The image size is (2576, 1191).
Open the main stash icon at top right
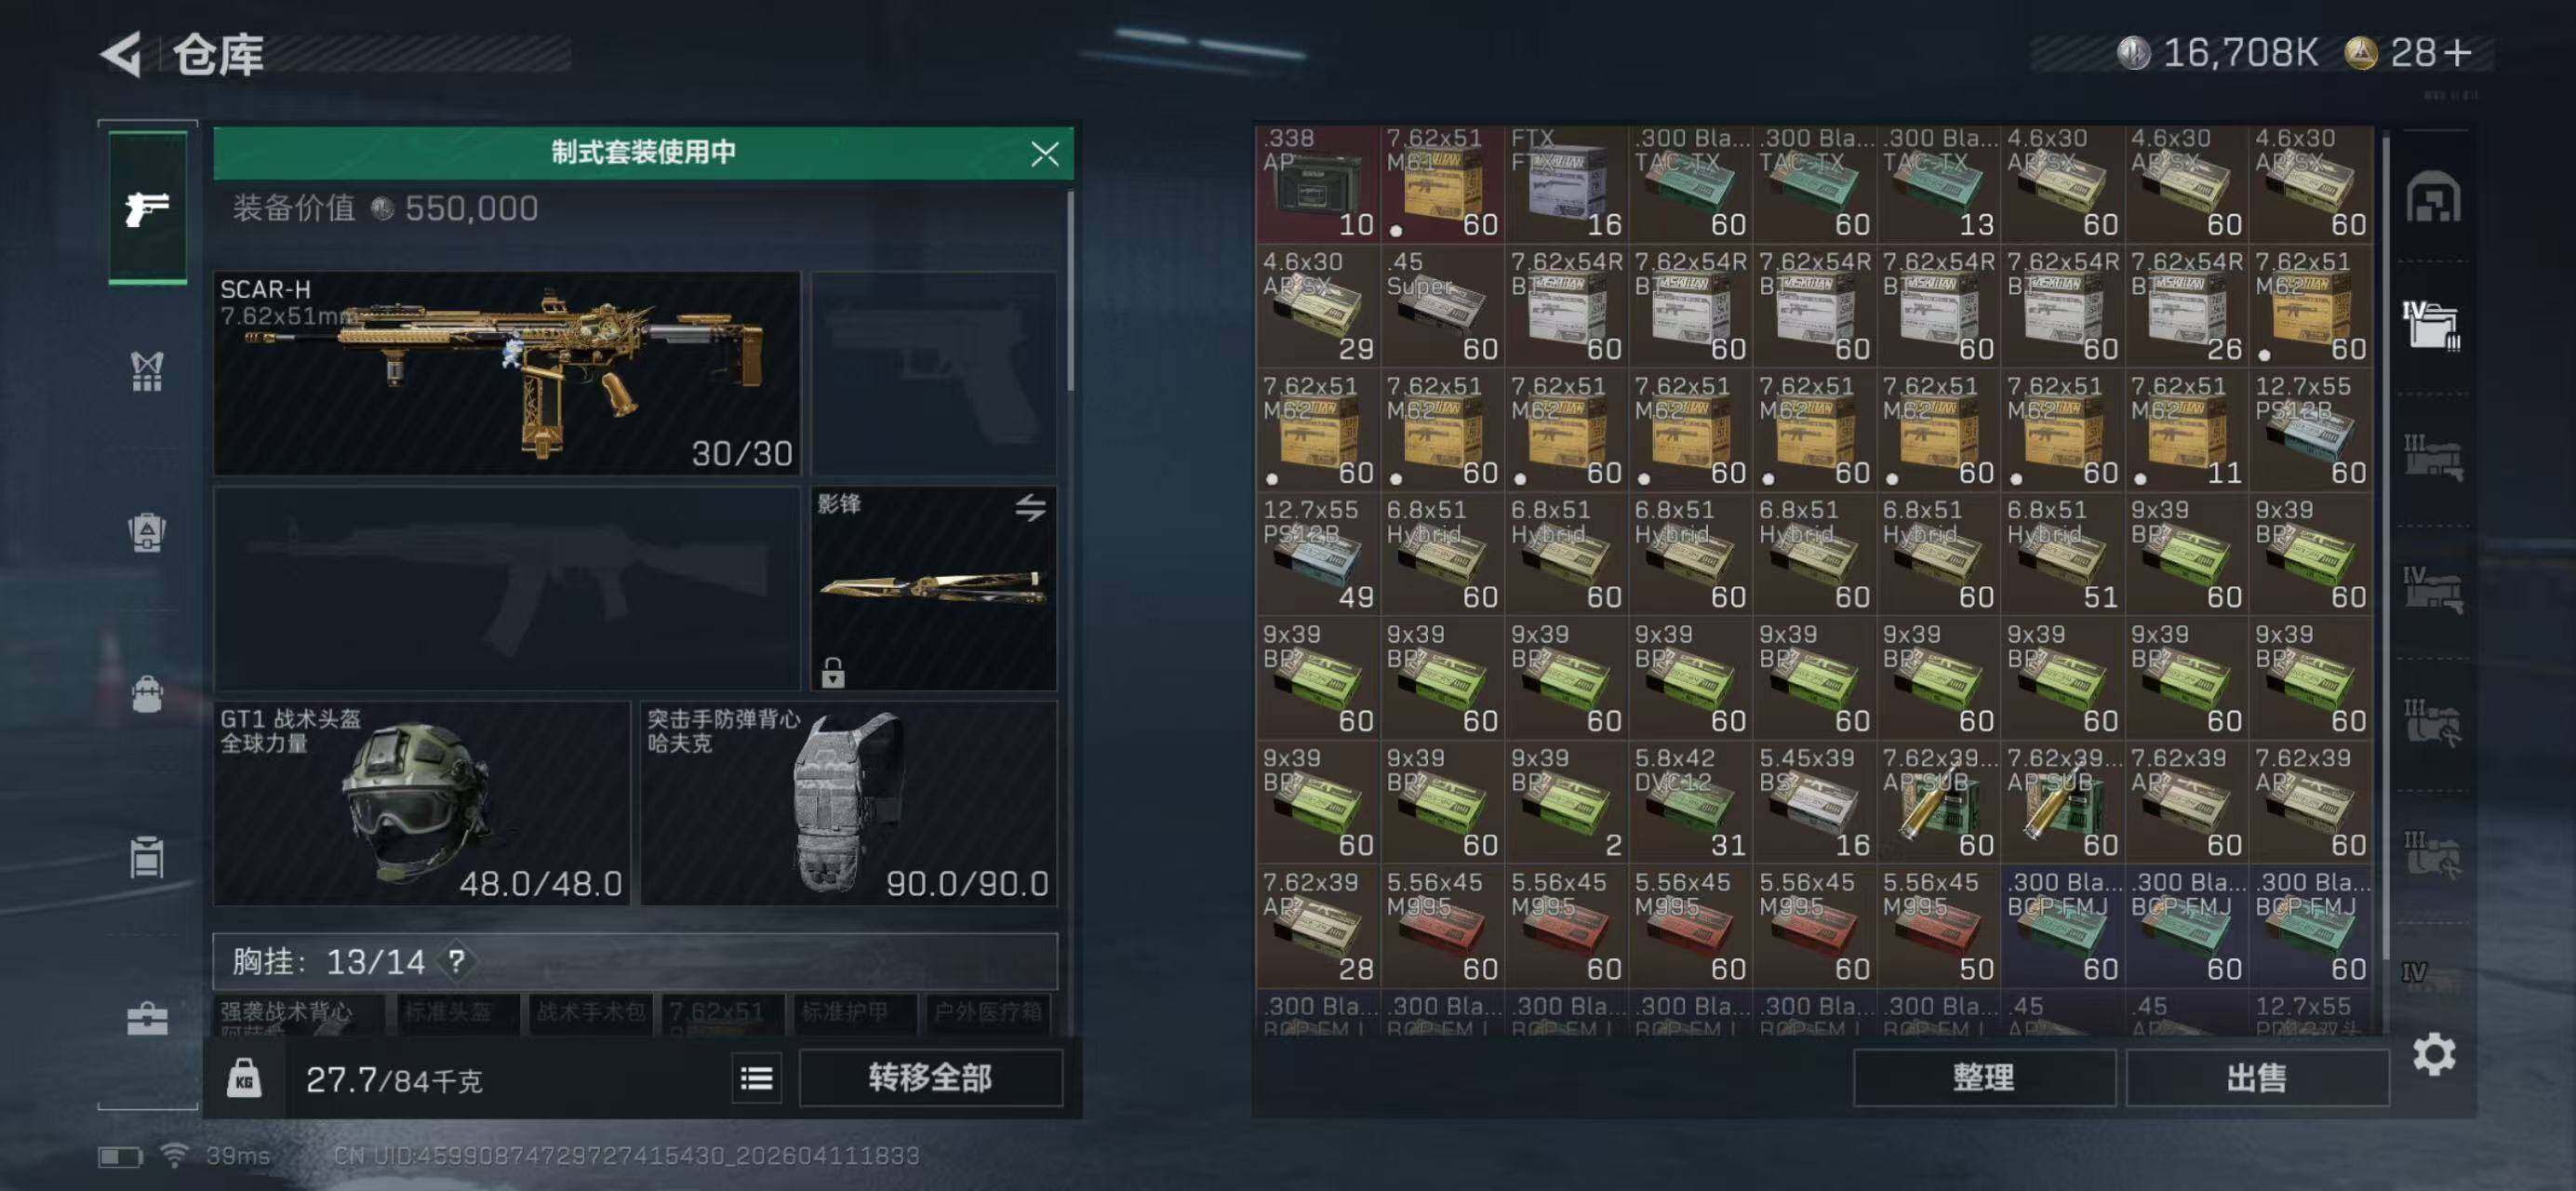[2433, 196]
